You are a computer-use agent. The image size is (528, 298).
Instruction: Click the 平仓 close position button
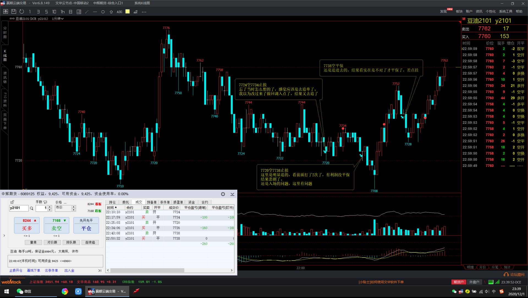[x=86, y=225]
